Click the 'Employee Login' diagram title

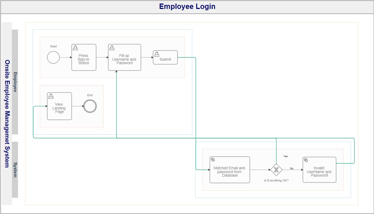click(x=187, y=7)
